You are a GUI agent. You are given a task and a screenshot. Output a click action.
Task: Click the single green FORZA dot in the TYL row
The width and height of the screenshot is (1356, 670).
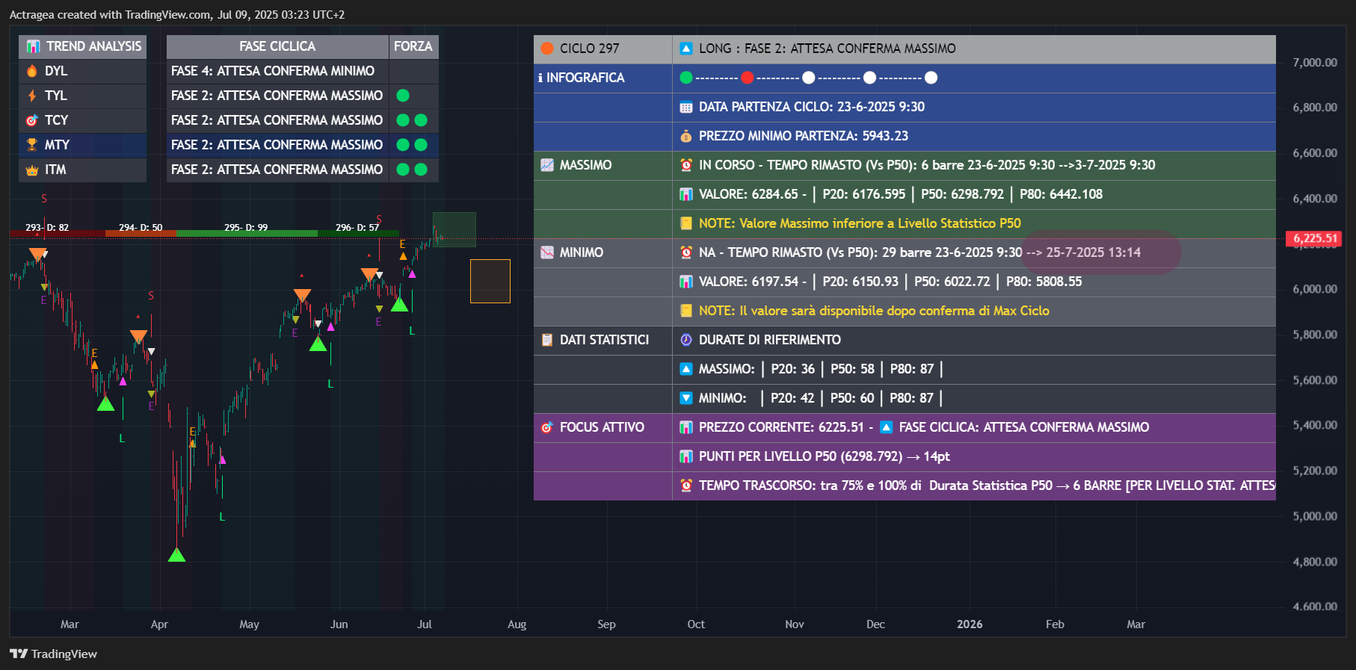coord(403,96)
